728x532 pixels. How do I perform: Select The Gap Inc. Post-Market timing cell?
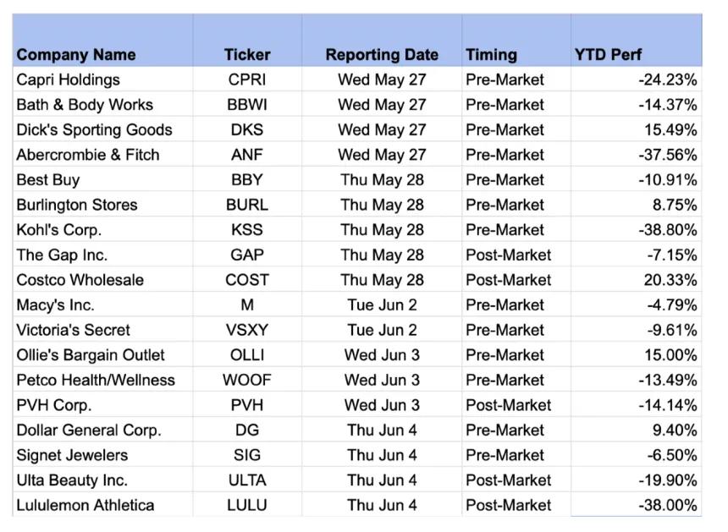516,255
